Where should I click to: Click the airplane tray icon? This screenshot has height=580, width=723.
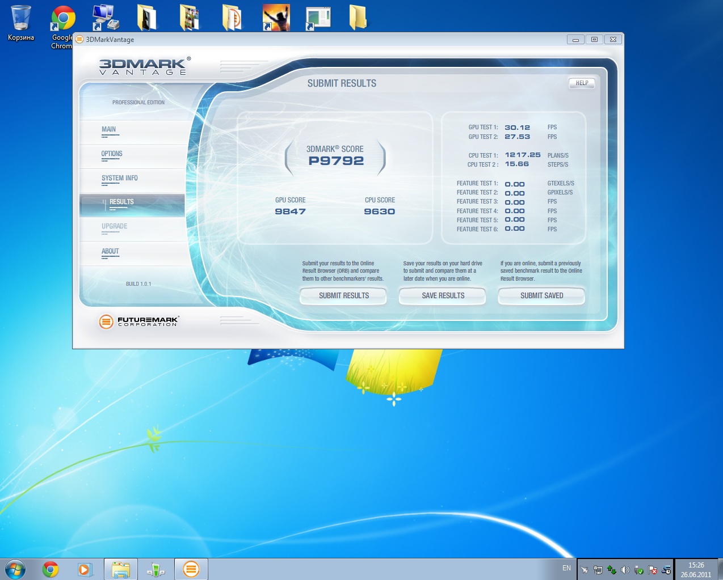pyautogui.click(x=585, y=570)
